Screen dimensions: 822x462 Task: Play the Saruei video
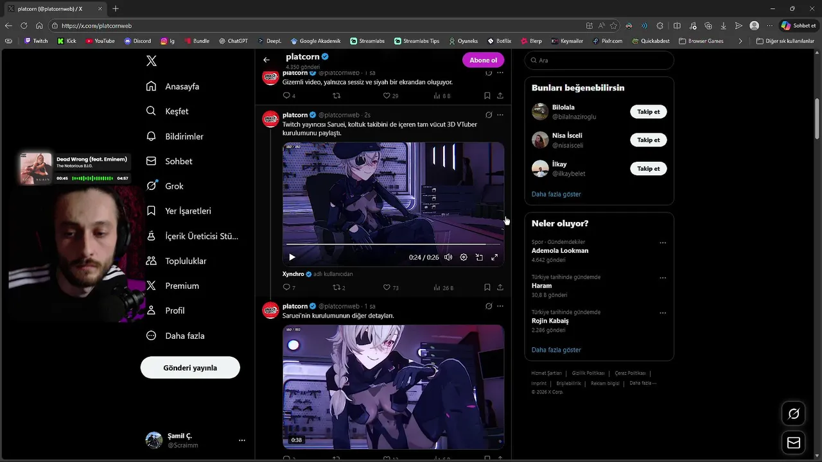tap(292, 257)
